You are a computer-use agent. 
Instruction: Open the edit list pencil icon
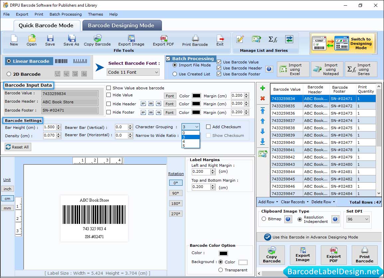click(x=240, y=39)
